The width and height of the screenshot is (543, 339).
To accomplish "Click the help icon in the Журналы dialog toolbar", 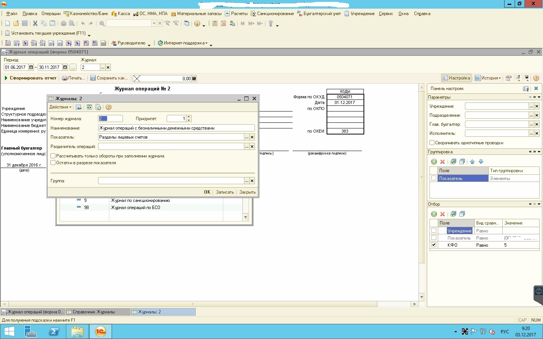I will (109, 107).
